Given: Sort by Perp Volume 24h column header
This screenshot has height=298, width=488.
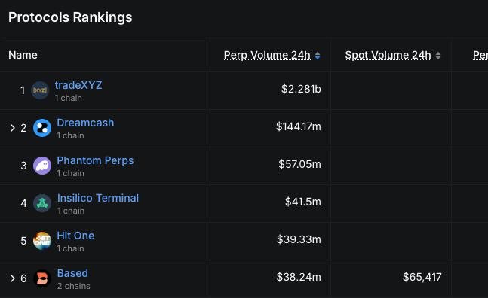Looking at the screenshot, I should pos(267,55).
